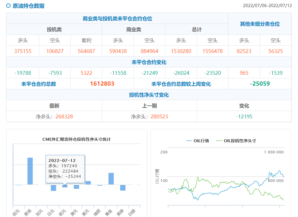Click the 其他未细分类仓位 column header
The height and width of the screenshot is (217, 298).
[260, 24]
